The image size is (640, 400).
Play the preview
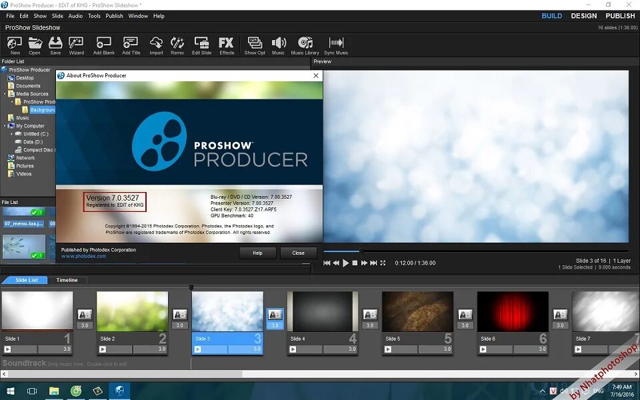click(346, 263)
